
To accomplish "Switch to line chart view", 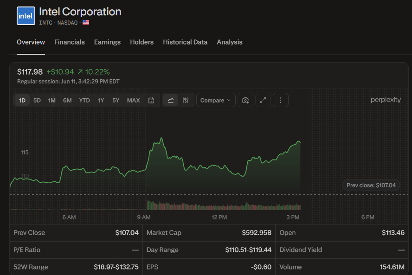I will [171, 100].
